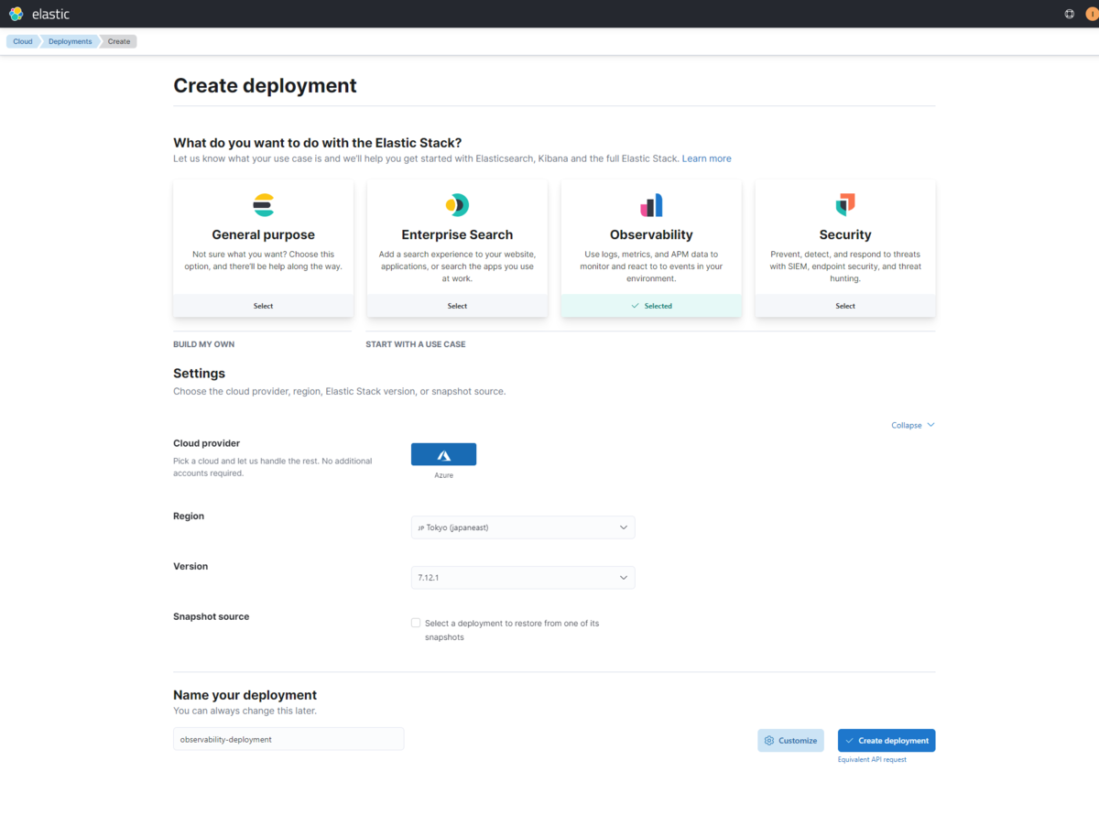Open the Region dropdown
Image resolution: width=1099 pixels, height=815 pixels.
pos(523,527)
